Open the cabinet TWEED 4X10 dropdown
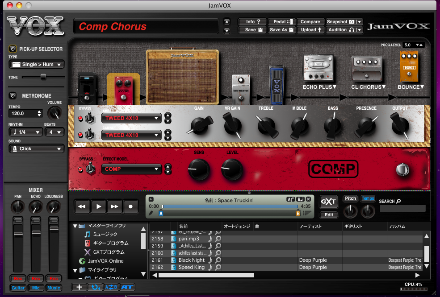Viewport: 440px width, 297px height. coord(131,135)
